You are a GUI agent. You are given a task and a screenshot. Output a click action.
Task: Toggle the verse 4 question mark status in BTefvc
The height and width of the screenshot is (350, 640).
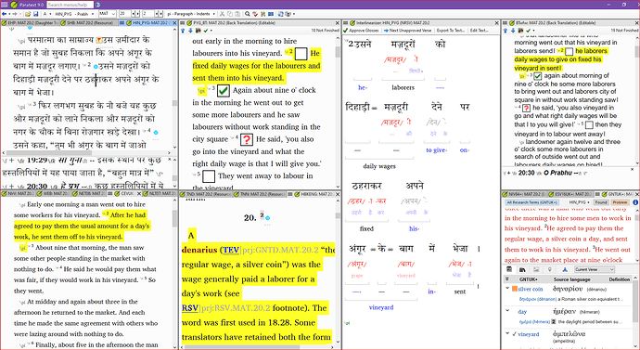[526, 109]
